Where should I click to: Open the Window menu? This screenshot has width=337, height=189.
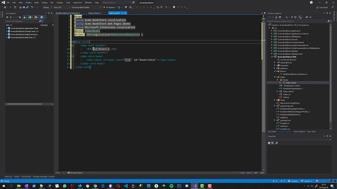point(88,3)
